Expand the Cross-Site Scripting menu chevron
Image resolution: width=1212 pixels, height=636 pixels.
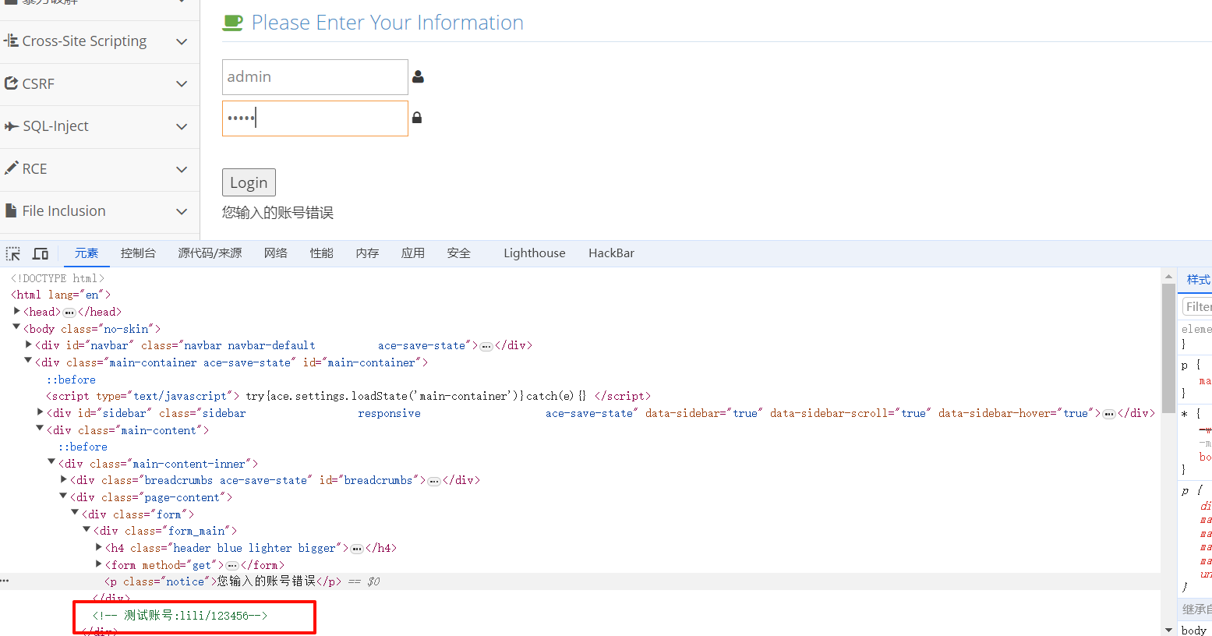pos(182,41)
